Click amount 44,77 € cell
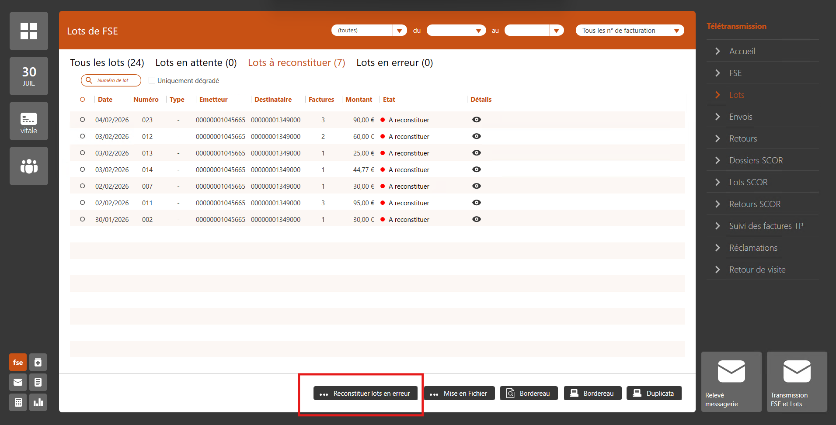 pos(364,169)
